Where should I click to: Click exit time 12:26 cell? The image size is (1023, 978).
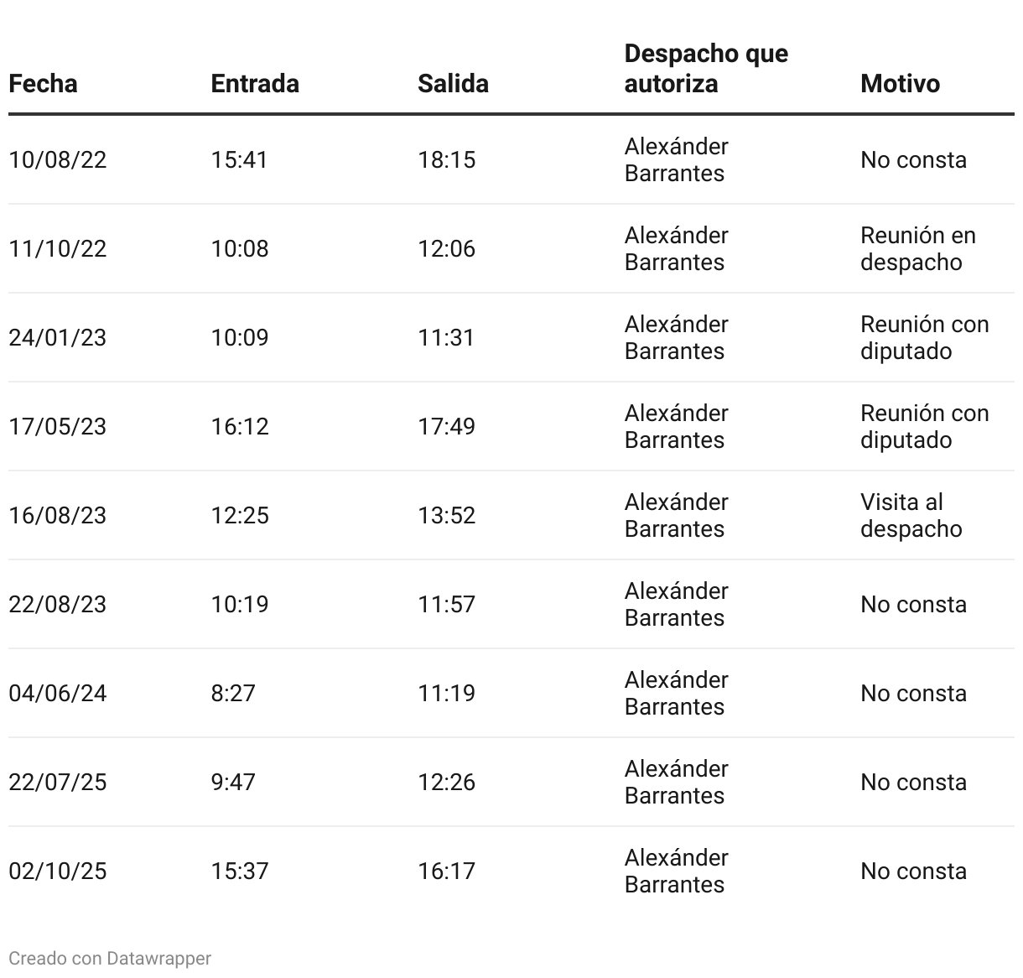click(446, 782)
